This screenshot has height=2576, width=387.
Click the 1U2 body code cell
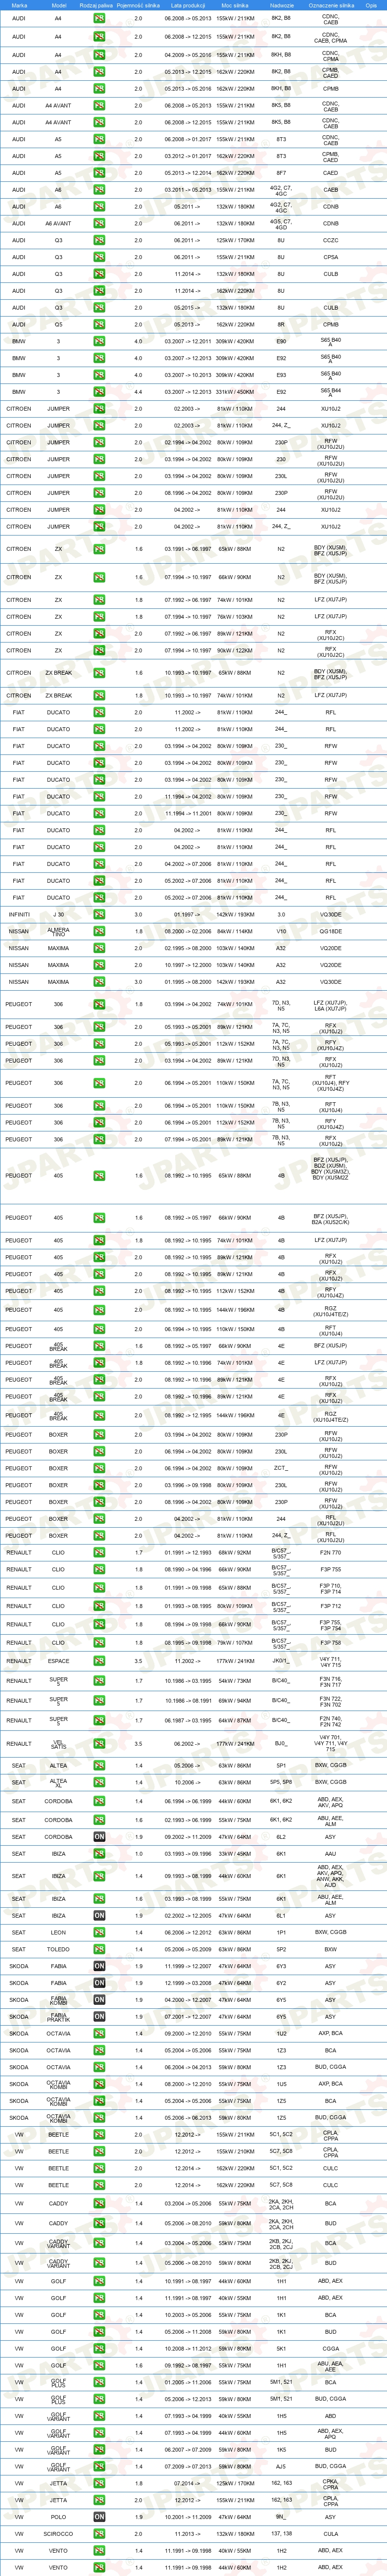click(x=281, y=2033)
